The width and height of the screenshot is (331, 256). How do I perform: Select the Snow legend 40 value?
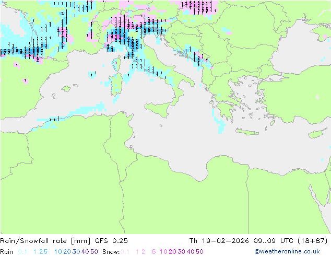(191, 252)
